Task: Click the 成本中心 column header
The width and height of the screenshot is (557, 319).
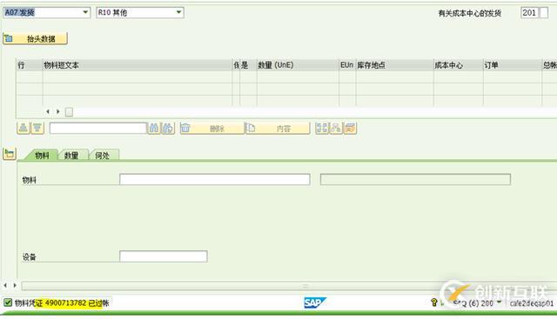Action: 459,65
